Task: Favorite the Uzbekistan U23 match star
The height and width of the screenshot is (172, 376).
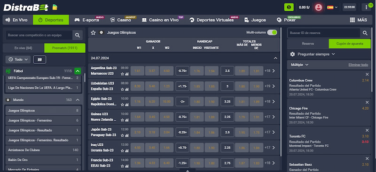Action: 123,90
